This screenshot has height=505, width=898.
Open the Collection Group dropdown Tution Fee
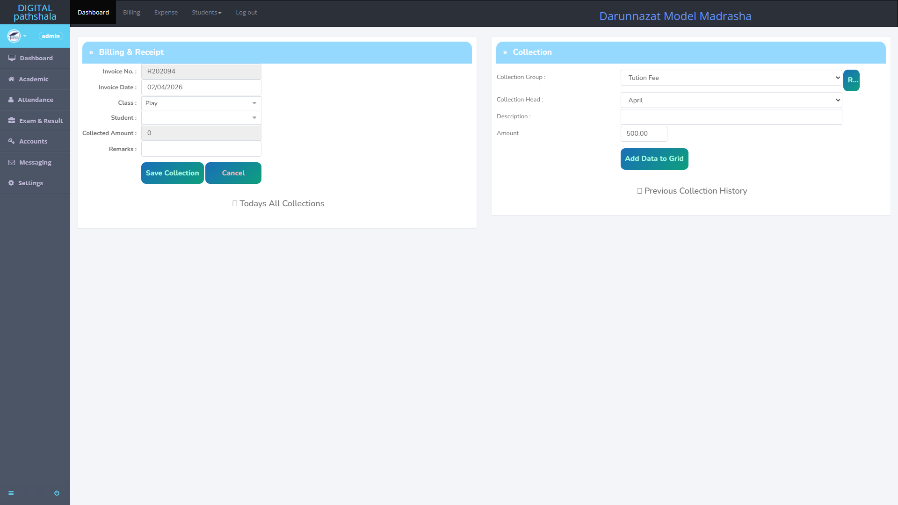click(731, 78)
